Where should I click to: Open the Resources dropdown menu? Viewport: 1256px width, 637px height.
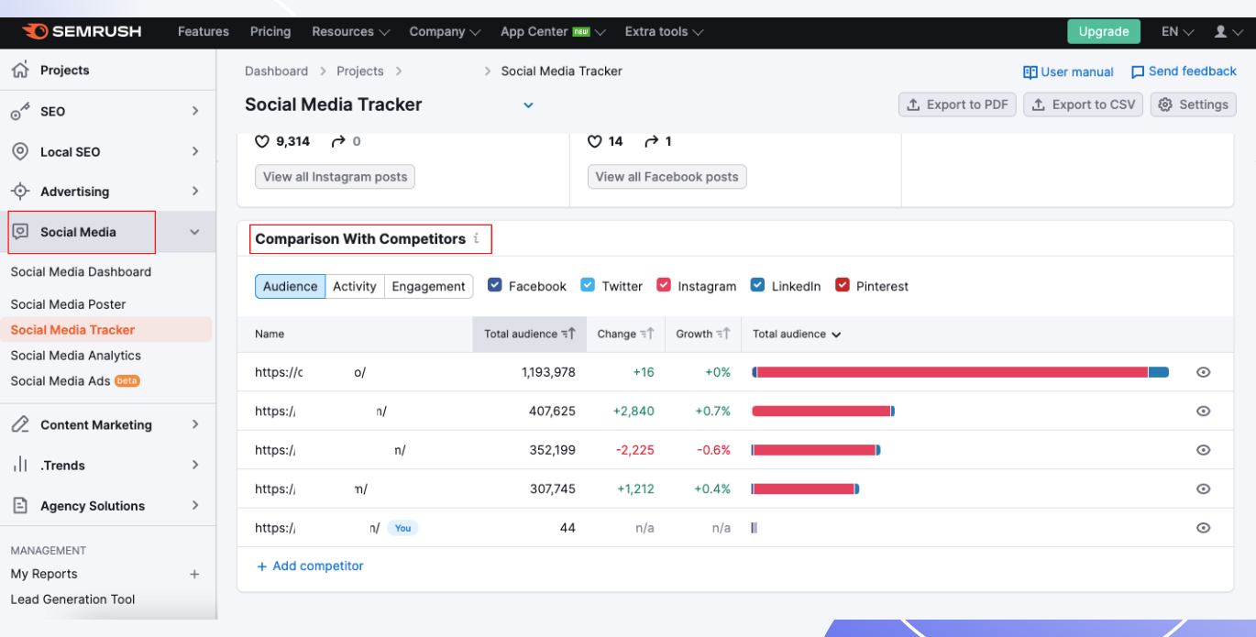(x=350, y=31)
